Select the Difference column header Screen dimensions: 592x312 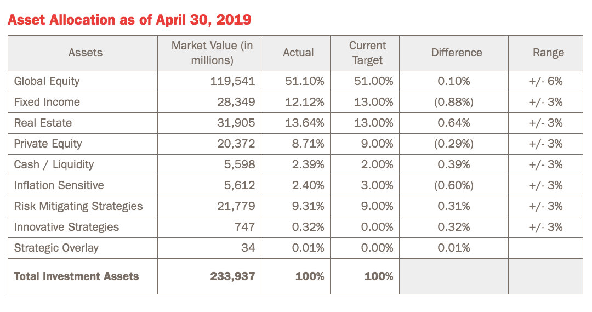point(457,53)
